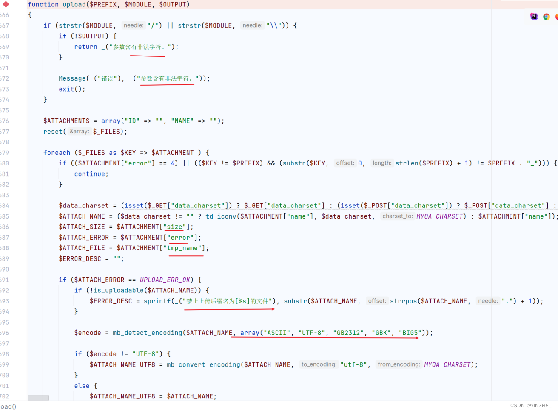Click the load() breadcrumb at the bottom
This screenshot has height=412, width=558.
8,406
